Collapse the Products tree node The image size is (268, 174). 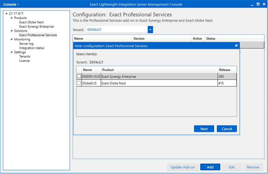pyautogui.click(x=11, y=18)
